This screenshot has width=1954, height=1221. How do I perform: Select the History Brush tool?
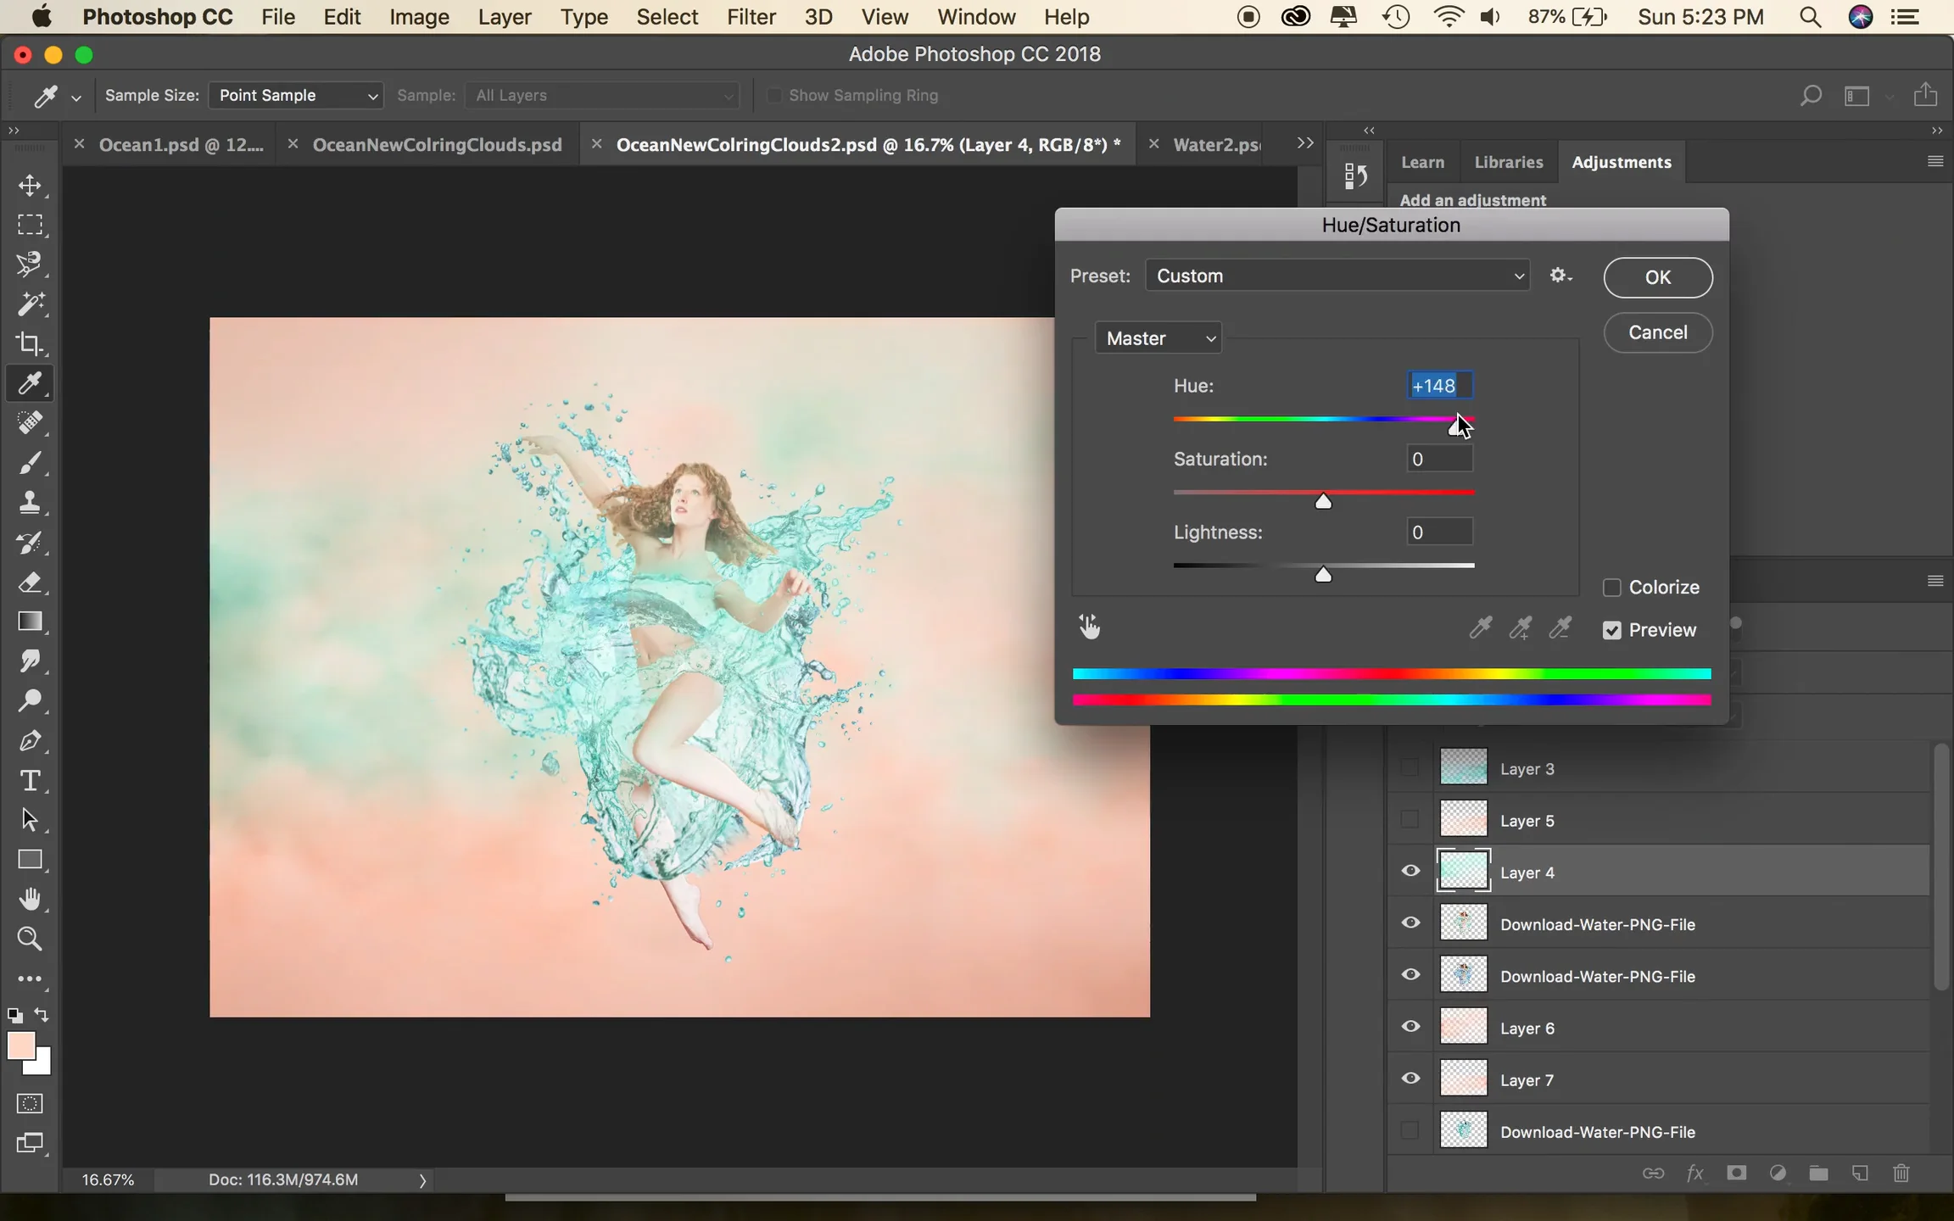pos(30,543)
